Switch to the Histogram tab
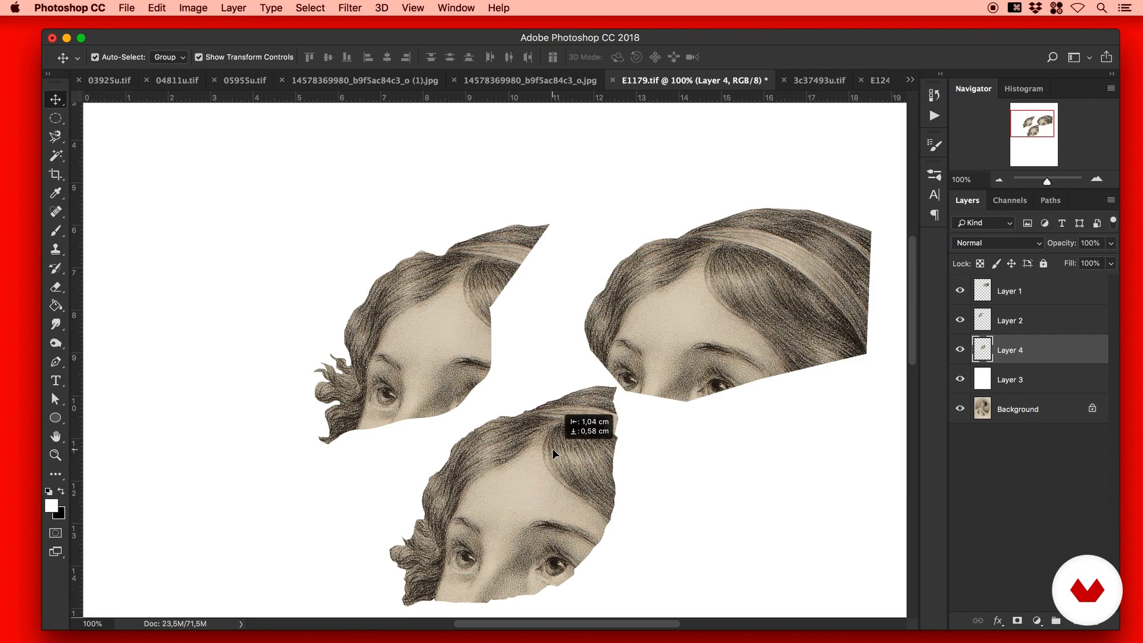The image size is (1143, 643). 1023,89
